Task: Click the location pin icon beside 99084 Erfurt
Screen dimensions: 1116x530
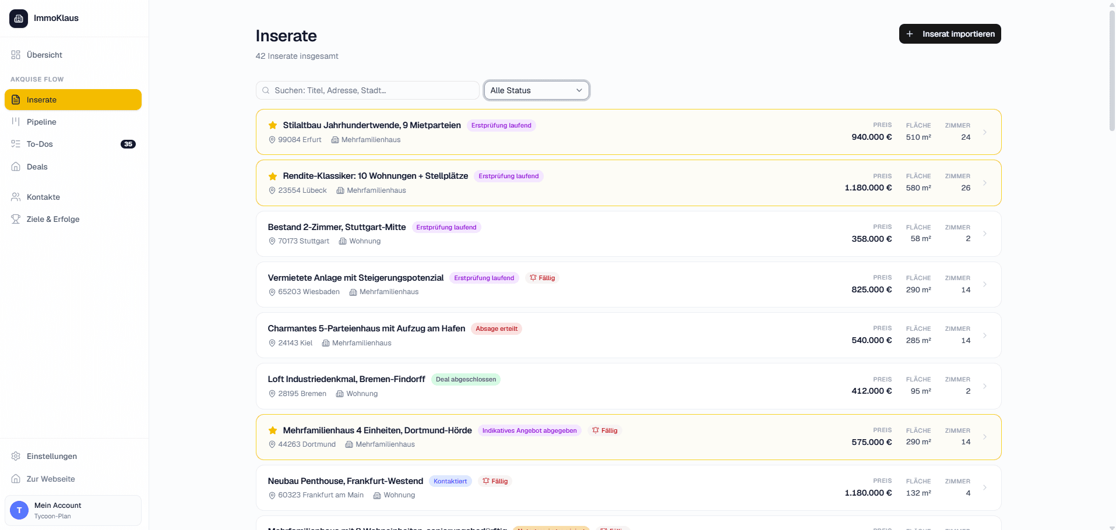Action: point(272,140)
